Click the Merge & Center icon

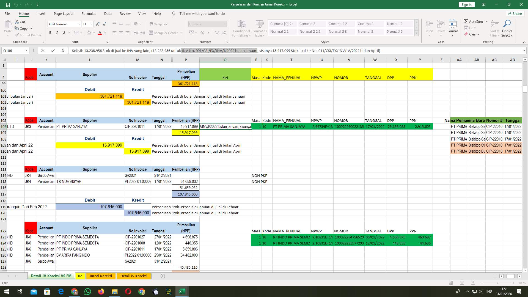pos(164,33)
